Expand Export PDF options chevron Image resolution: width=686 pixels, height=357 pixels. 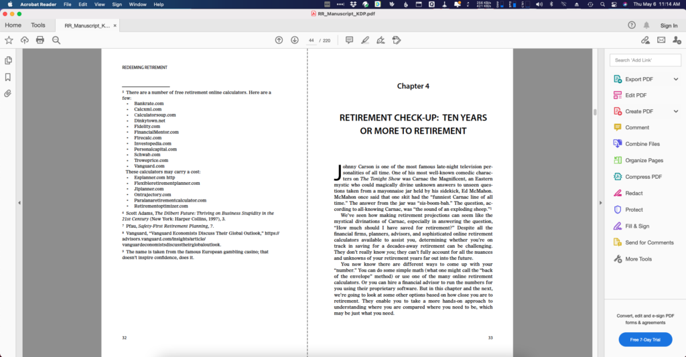[x=676, y=79]
